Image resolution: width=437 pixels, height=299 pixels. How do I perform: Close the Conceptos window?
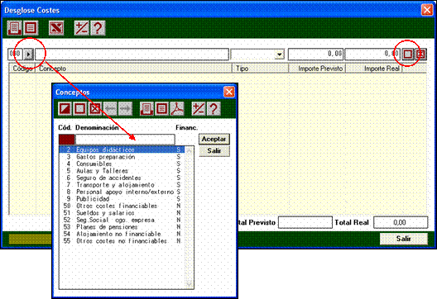click(x=229, y=92)
